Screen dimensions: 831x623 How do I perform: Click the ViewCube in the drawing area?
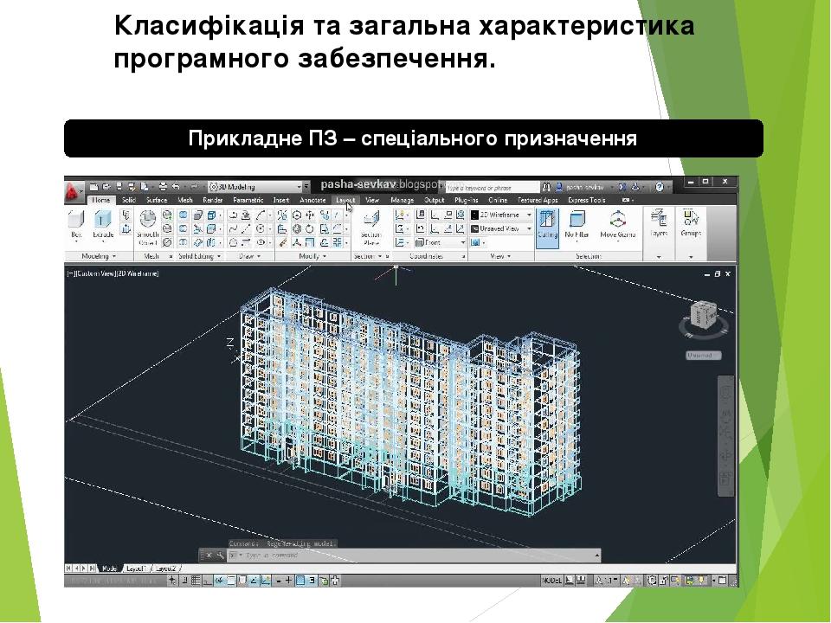coord(704,313)
